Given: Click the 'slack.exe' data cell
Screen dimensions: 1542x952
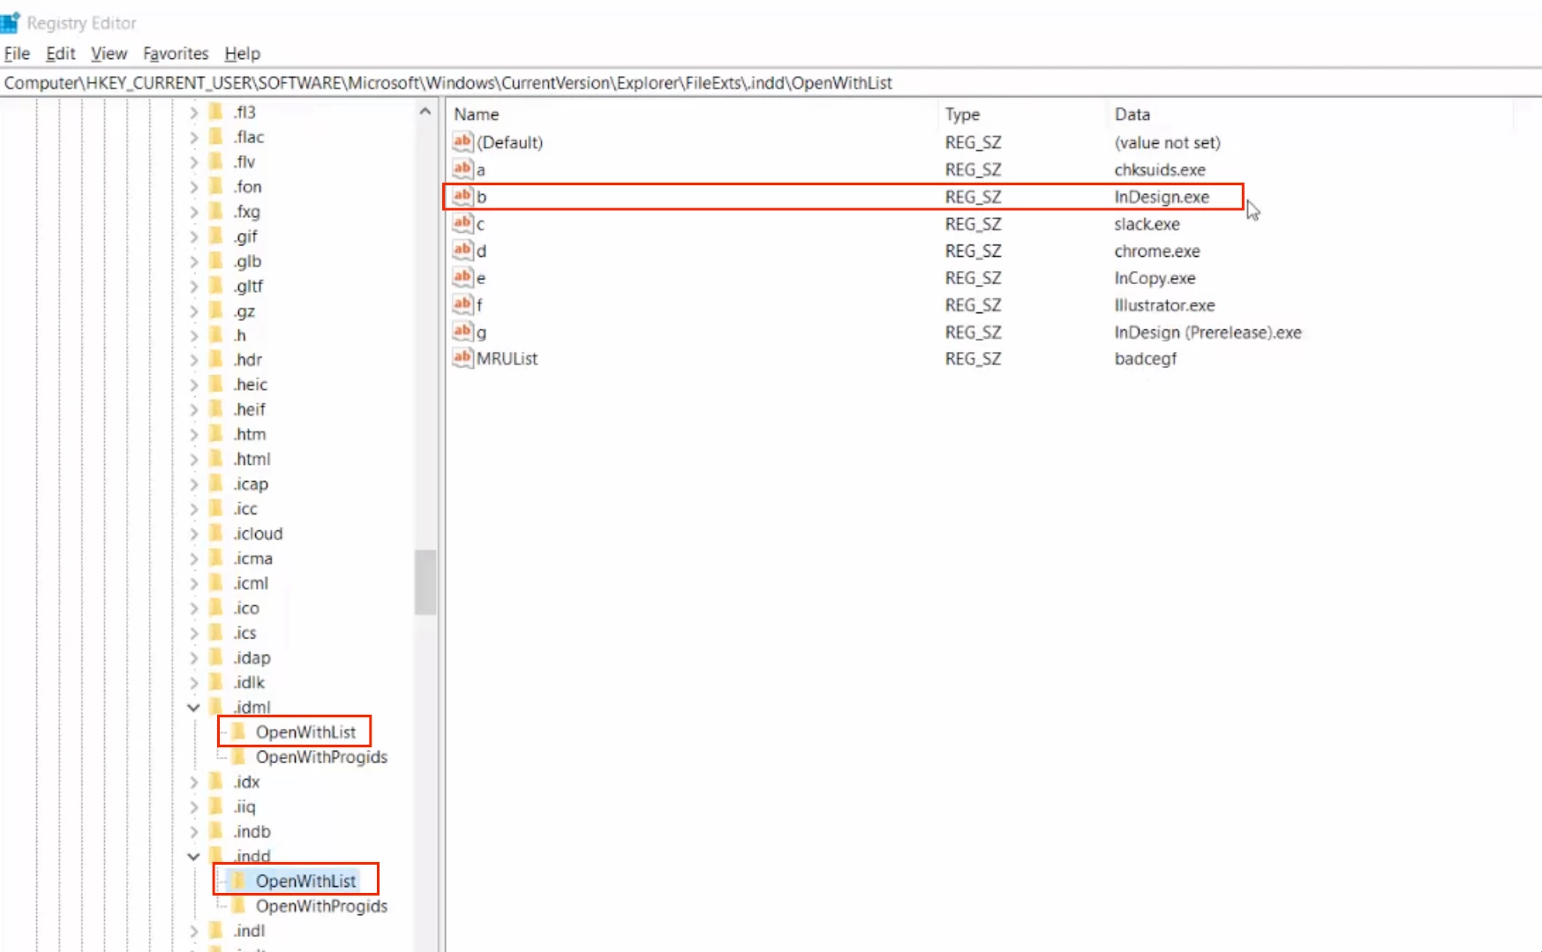Looking at the screenshot, I should [x=1147, y=223].
